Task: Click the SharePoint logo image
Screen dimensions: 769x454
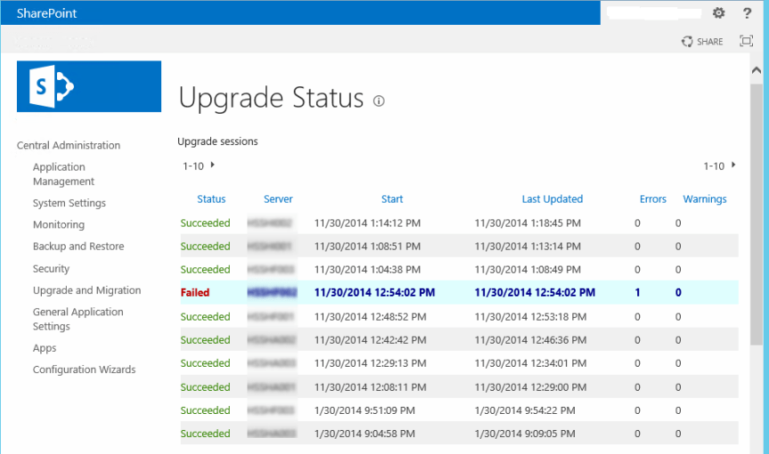Action: (89, 86)
